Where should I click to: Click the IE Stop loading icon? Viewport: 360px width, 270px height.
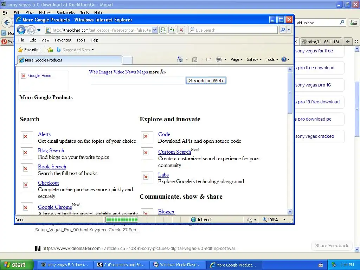(x=181, y=30)
